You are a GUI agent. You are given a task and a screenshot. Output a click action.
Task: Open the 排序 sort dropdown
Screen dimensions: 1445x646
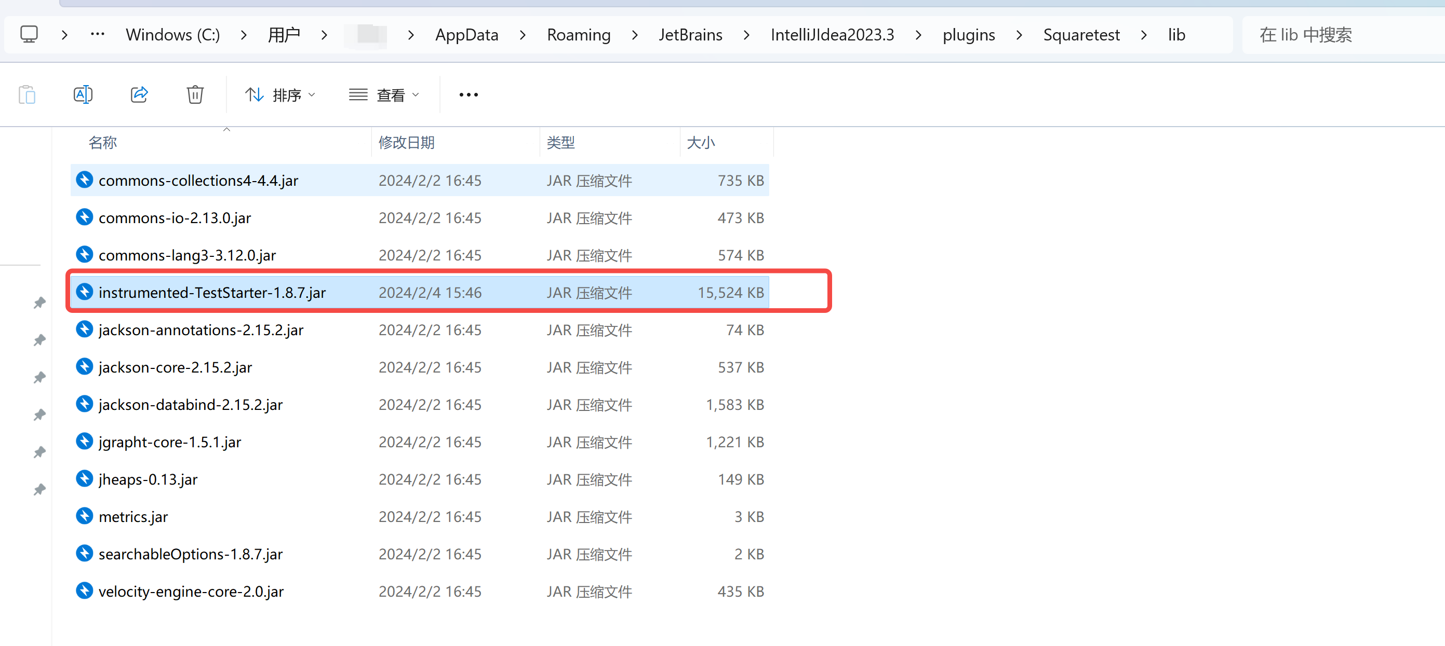[280, 95]
